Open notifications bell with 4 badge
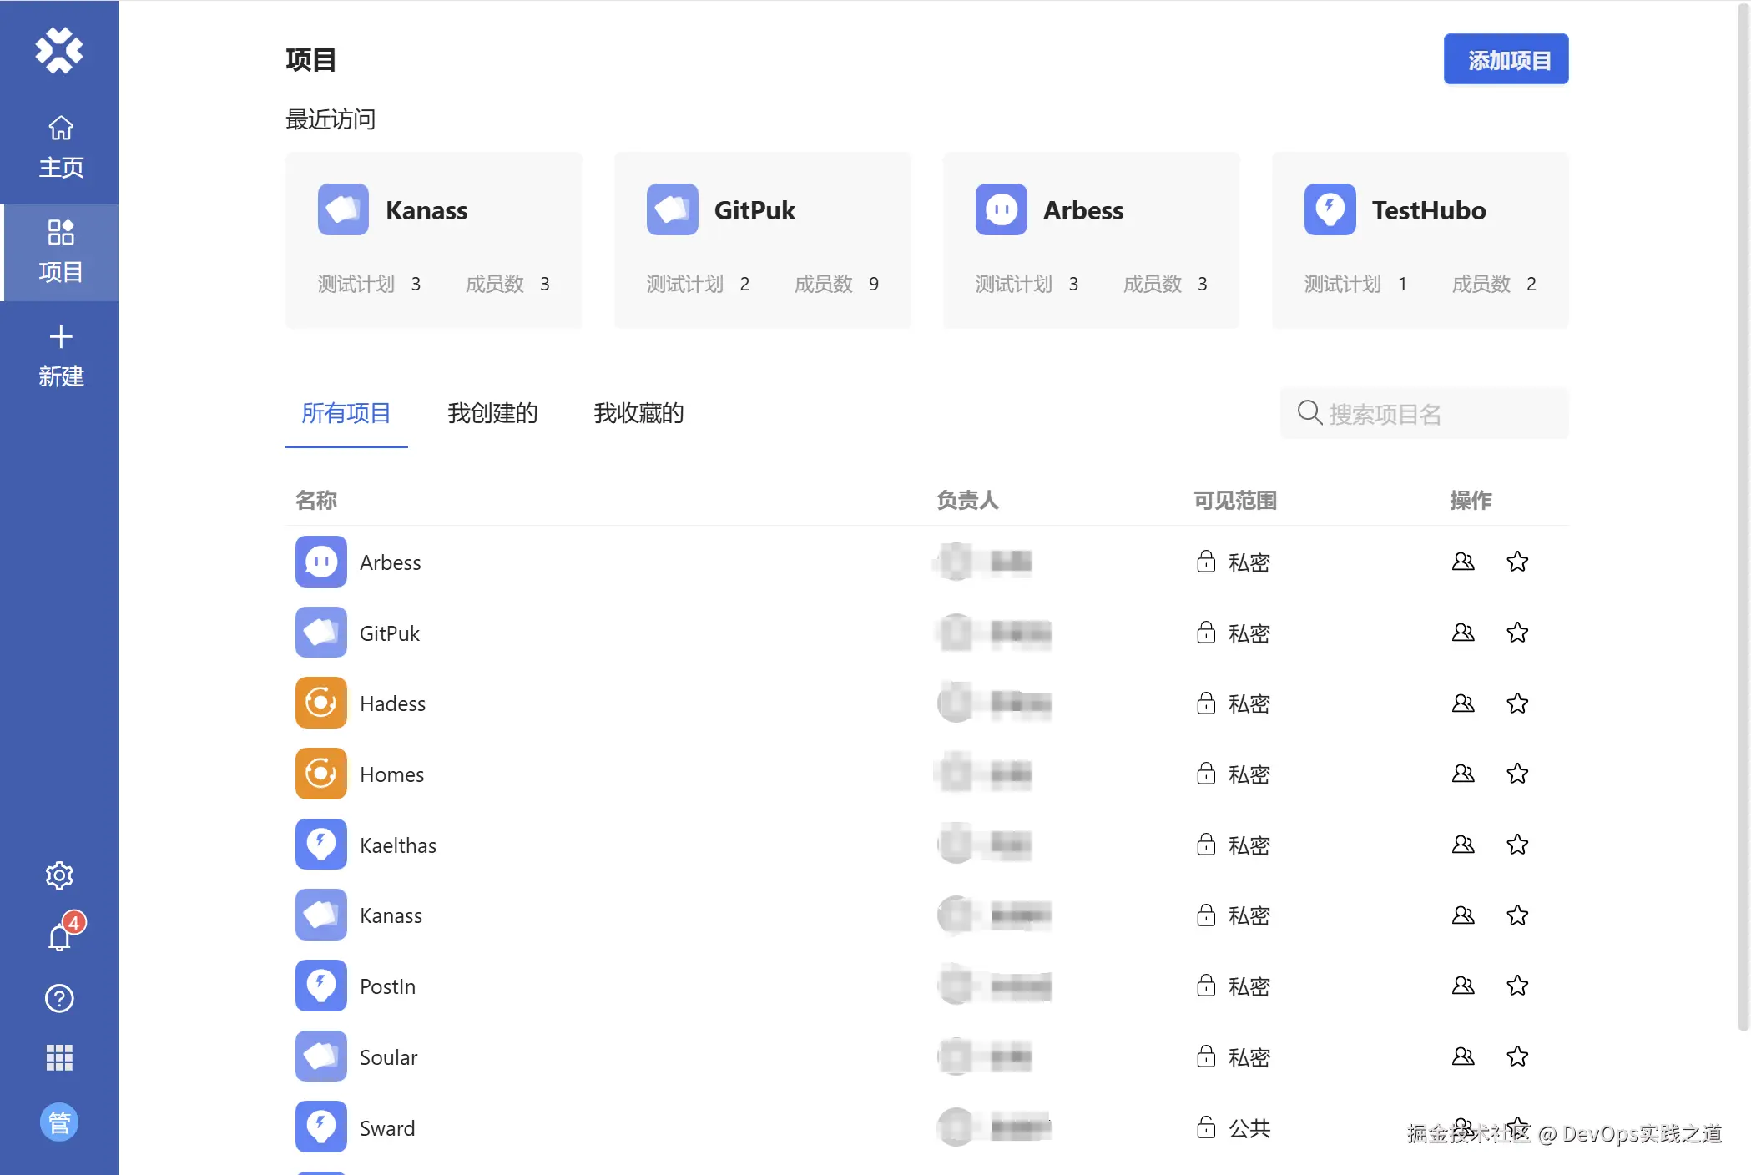Image resolution: width=1751 pixels, height=1175 pixels. pos(60,936)
